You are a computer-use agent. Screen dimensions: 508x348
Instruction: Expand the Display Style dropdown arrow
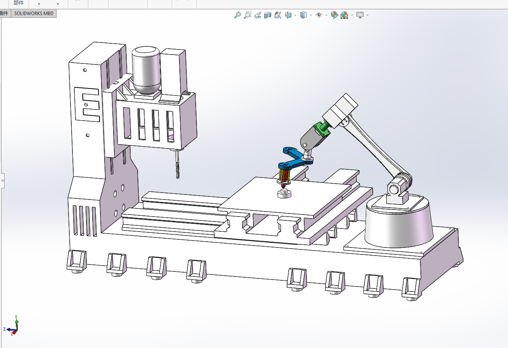click(311, 15)
